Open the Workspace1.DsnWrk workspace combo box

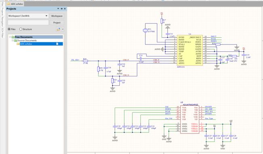pyautogui.click(x=28, y=16)
